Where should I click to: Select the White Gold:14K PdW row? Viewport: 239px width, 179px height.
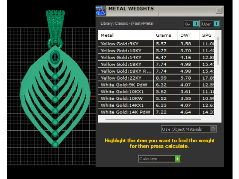[x=156, y=112]
